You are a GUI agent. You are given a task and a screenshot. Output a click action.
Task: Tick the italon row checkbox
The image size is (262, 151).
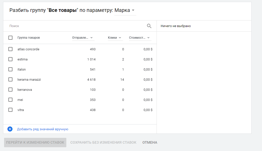10,69
